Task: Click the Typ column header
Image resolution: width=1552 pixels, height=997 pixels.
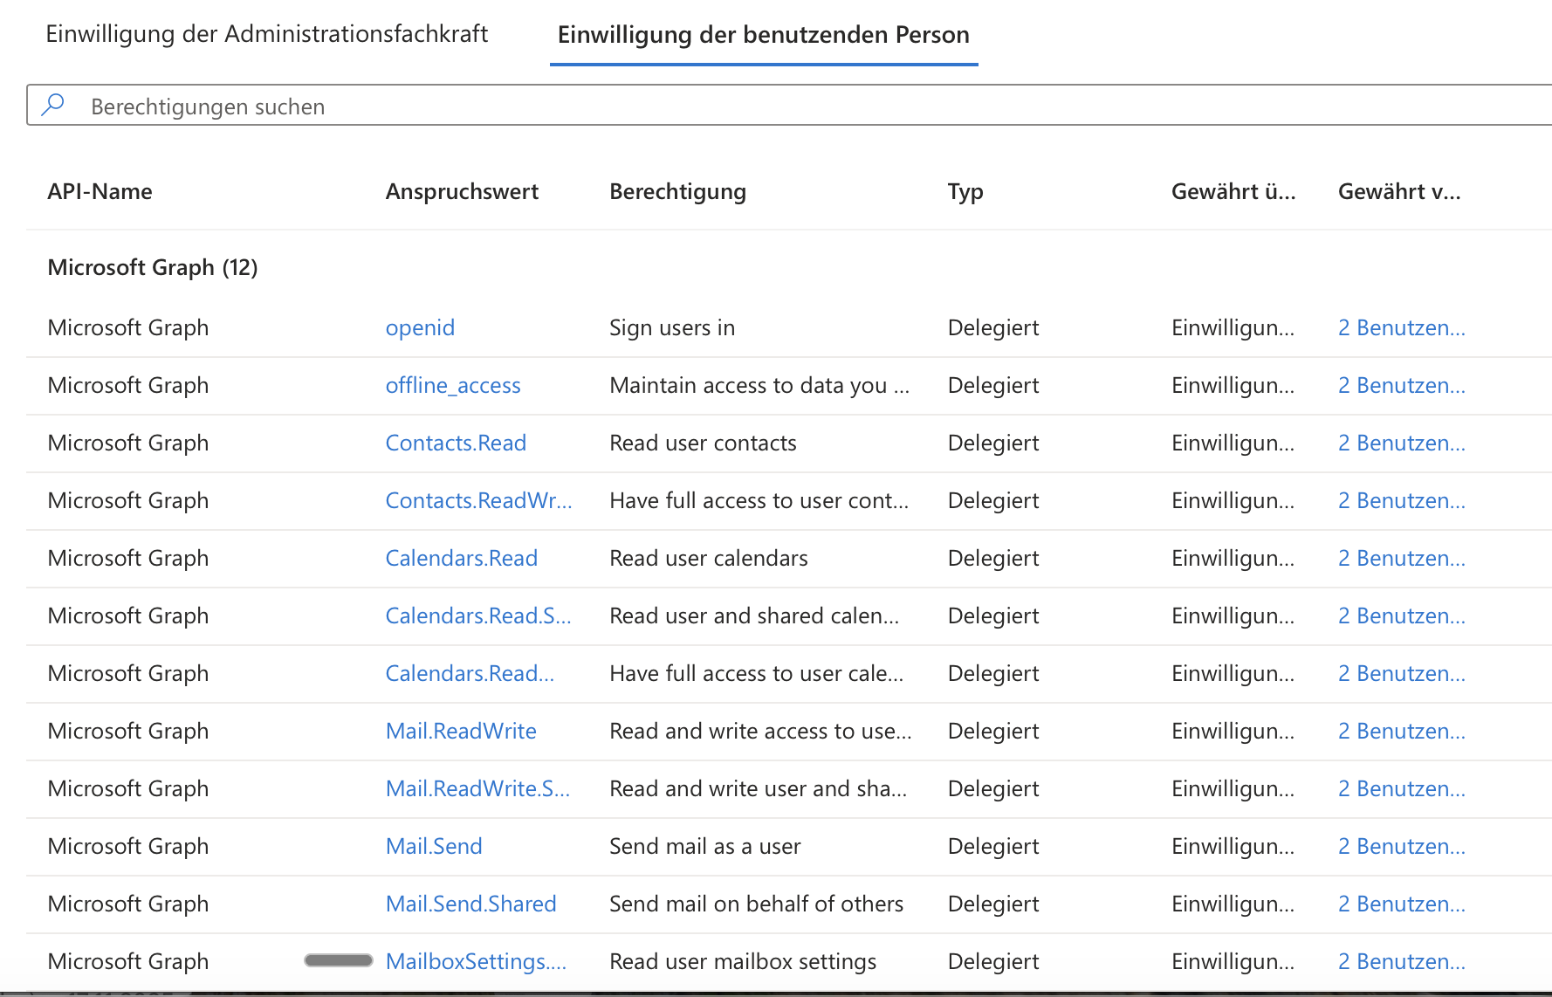Action: click(x=965, y=192)
